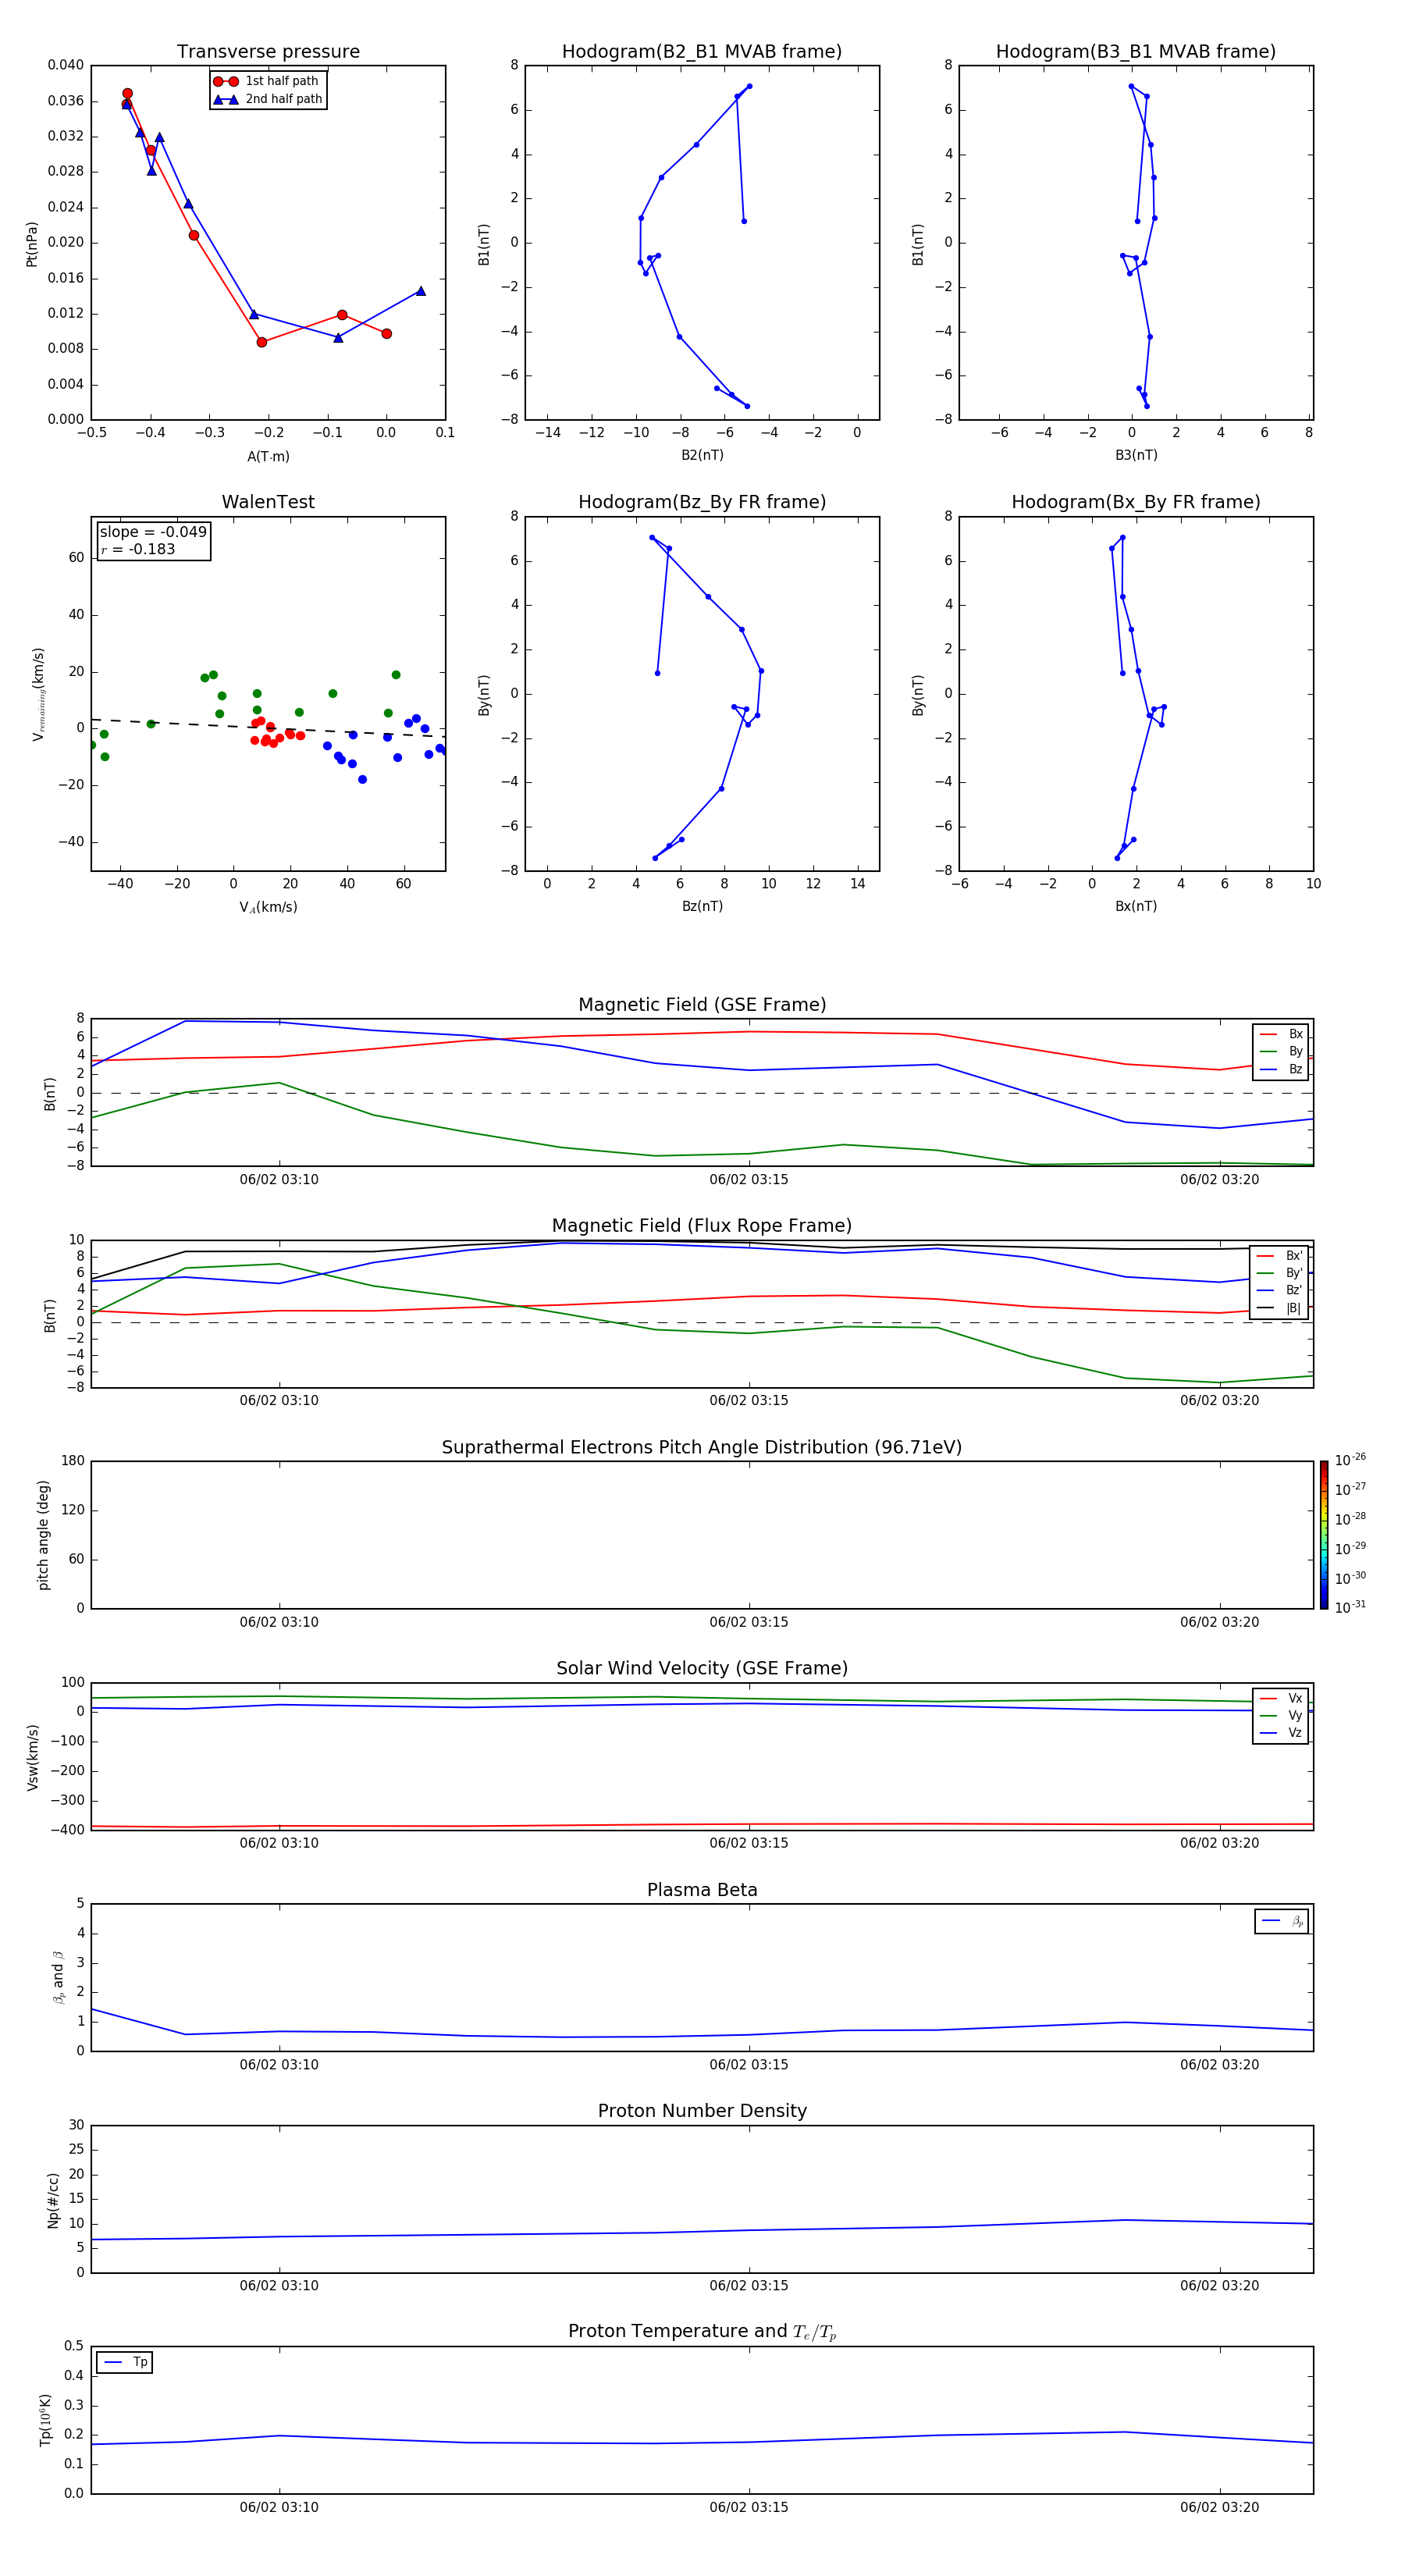The width and height of the screenshot is (1405, 2576).
Task: Click the "Bx'" legend entry in Flux Rope panel
Action: 1281,1256
